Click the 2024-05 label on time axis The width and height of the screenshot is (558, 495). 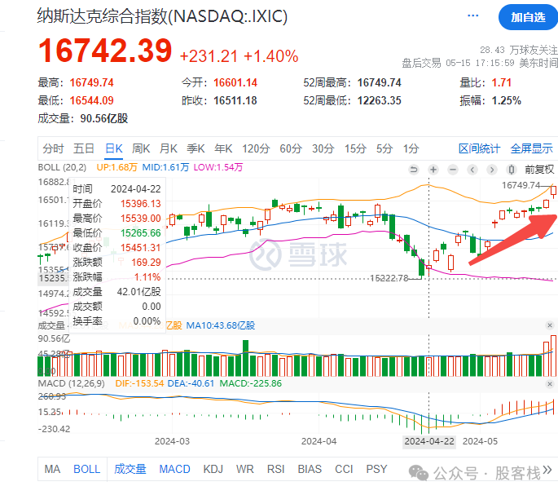pos(480,441)
